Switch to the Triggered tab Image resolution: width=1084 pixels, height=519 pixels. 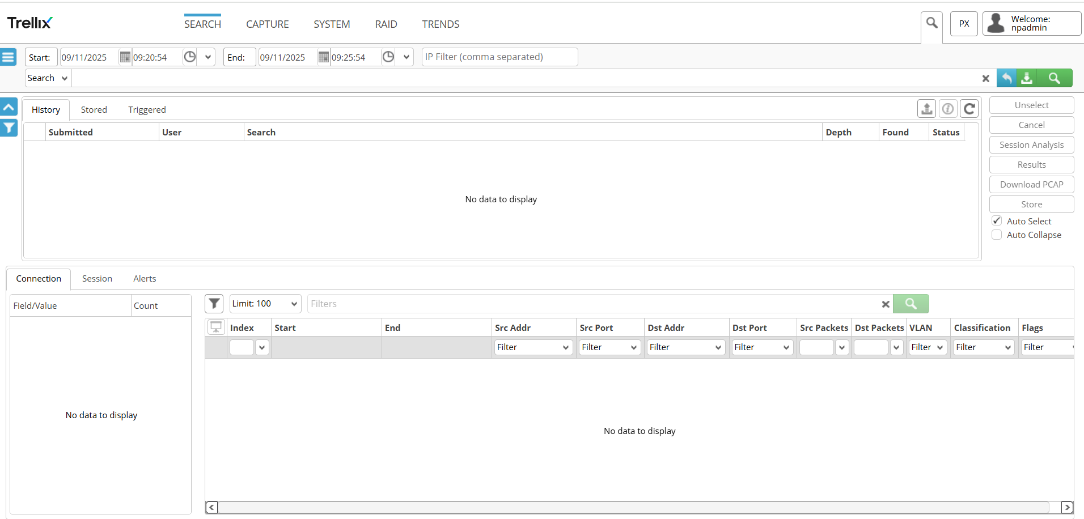(x=147, y=110)
